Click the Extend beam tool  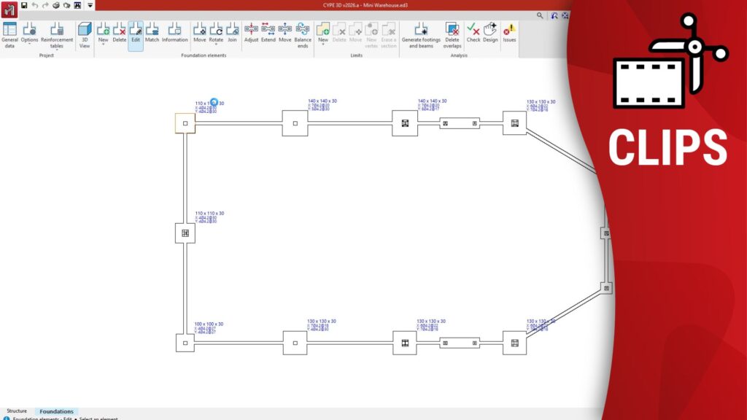coord(268,33)
